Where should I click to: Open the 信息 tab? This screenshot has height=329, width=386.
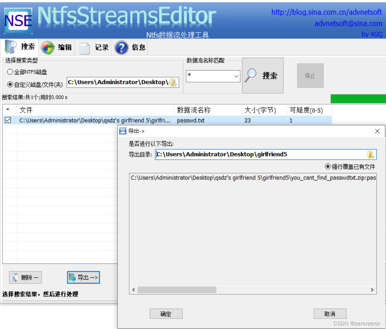click(x=130, y=47)
